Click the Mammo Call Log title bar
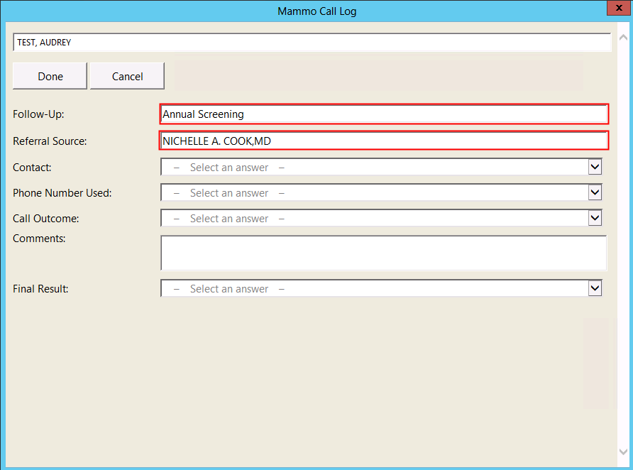The height and width of the screenshot is (470, 633). 316,11
